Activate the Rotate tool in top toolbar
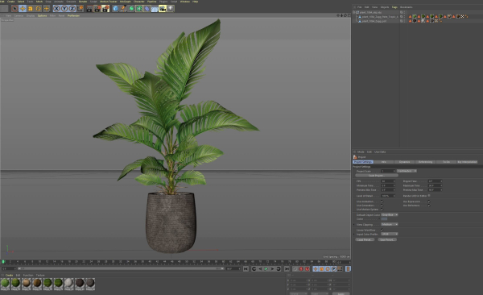The image size is (483, 295). tap(38, 9)
